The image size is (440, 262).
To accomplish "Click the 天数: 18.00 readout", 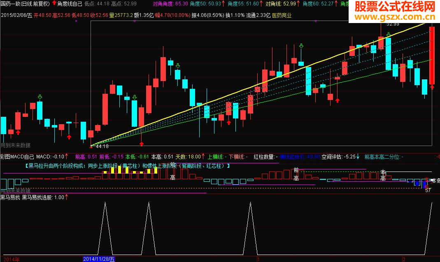I will 188,157.
